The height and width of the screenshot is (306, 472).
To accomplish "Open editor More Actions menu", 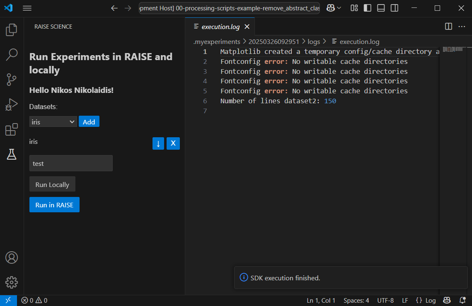I will pos(462,27).
